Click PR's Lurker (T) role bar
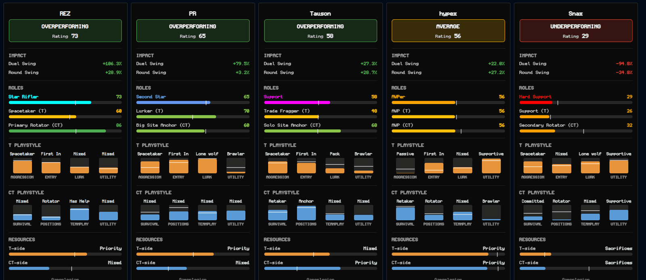Screen dimensions: 646x280 coord(193,117)
